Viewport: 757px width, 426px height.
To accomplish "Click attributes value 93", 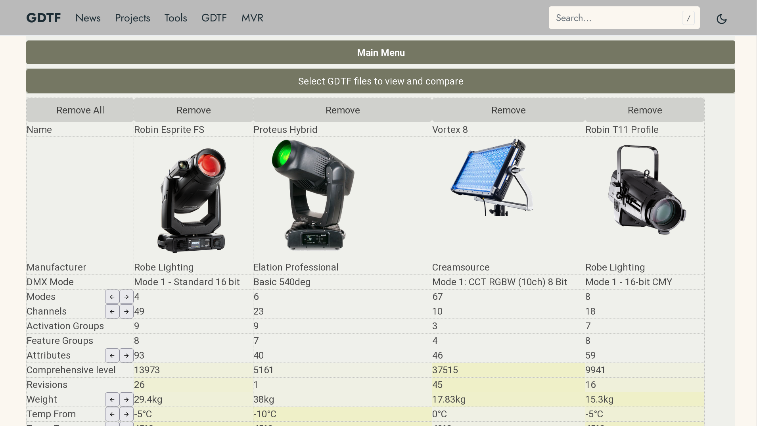I will click(194, 355).
